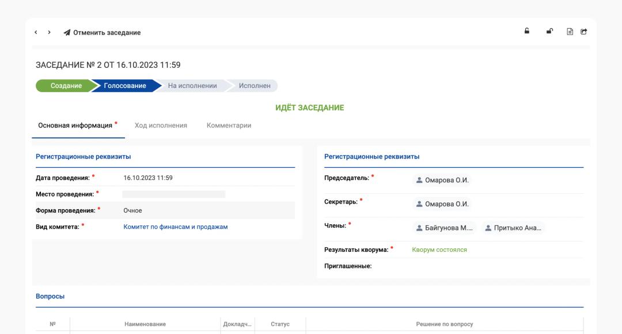The width and height of the screenshot is (622, 334).
Task: Click the second padlock icon beside the document icon
Action: [x=550, y=32]
